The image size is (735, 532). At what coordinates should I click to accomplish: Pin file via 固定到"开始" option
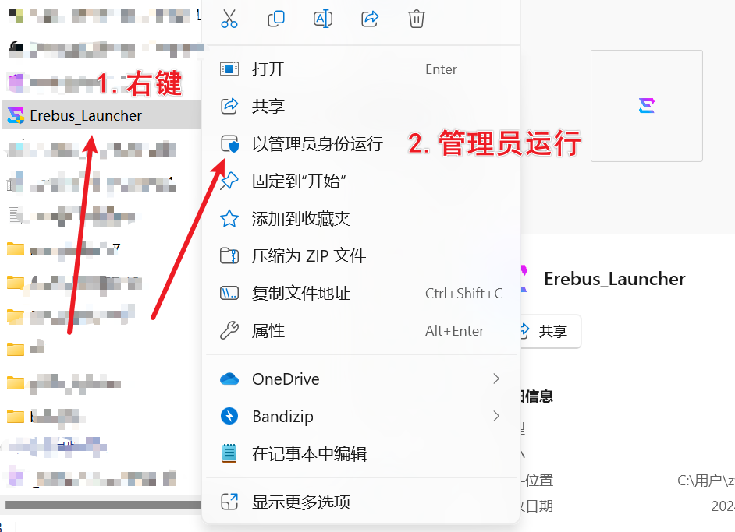click(299, 181)
